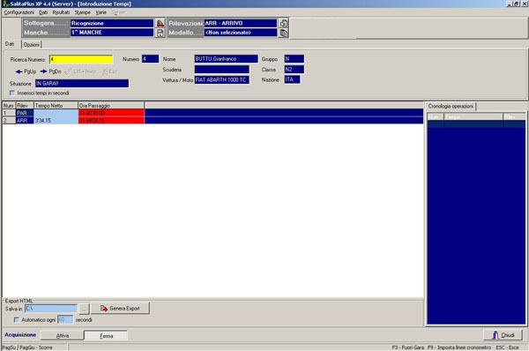Screen dimensions: 529x351
Task: Click the browse '...' button for Salva in
Action: (84, 309)
